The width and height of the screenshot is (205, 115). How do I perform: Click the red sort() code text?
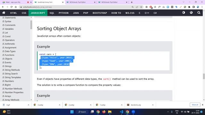click(x=107, y=79)
